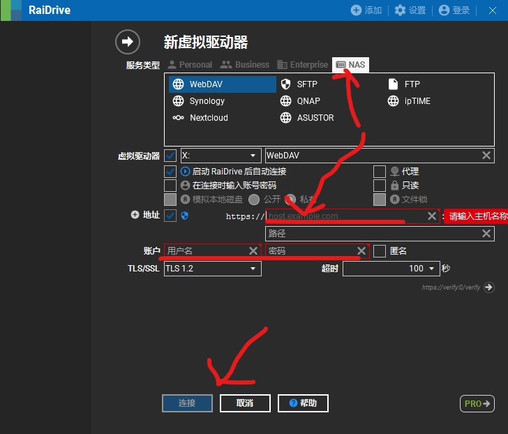Enable entering credentials at connection time
This screenshot has height=434, width=508.
click(170, 186)
